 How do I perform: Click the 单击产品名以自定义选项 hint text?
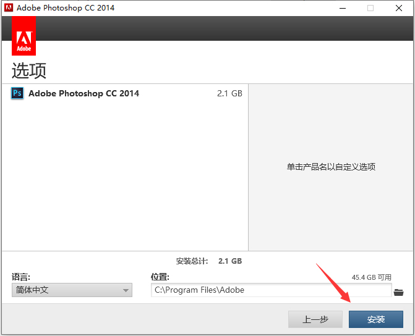(331, 167)
